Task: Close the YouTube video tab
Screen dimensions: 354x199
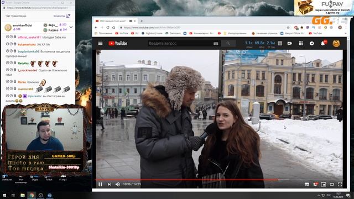Action: (x=135, y=21)
